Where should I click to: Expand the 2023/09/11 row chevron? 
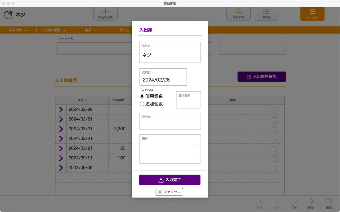pyautogui.click(x=61, y=158)
